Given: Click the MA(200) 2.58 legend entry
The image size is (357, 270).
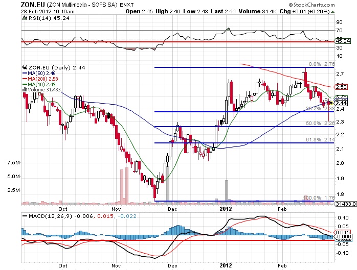Looking at the screenshot, I should (40, 79).
